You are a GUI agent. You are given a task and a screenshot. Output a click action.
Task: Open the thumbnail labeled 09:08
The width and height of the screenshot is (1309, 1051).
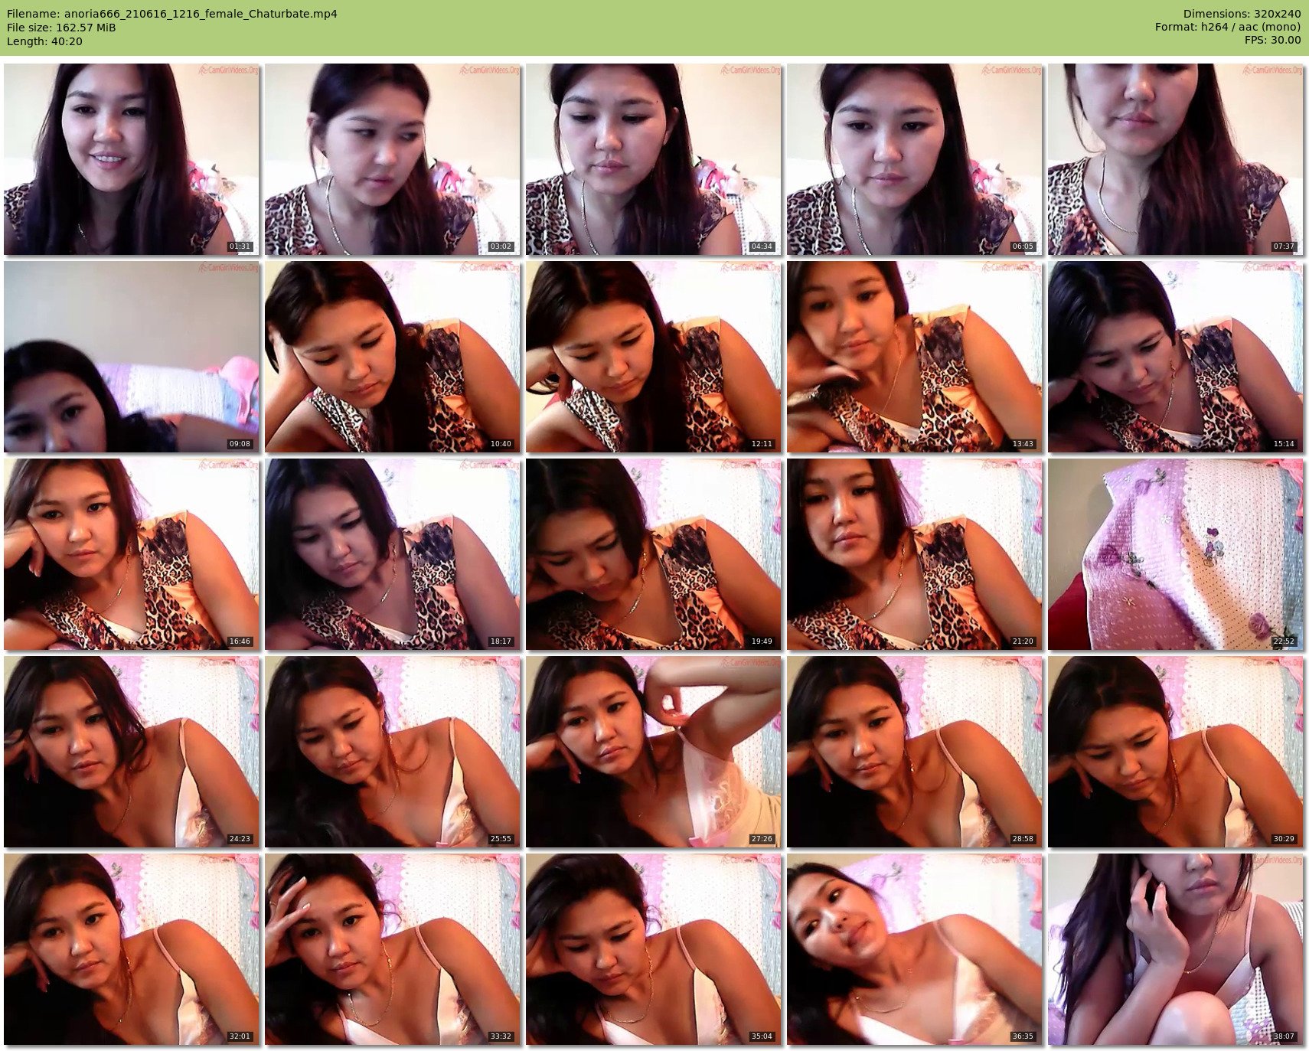pos(132,357)
